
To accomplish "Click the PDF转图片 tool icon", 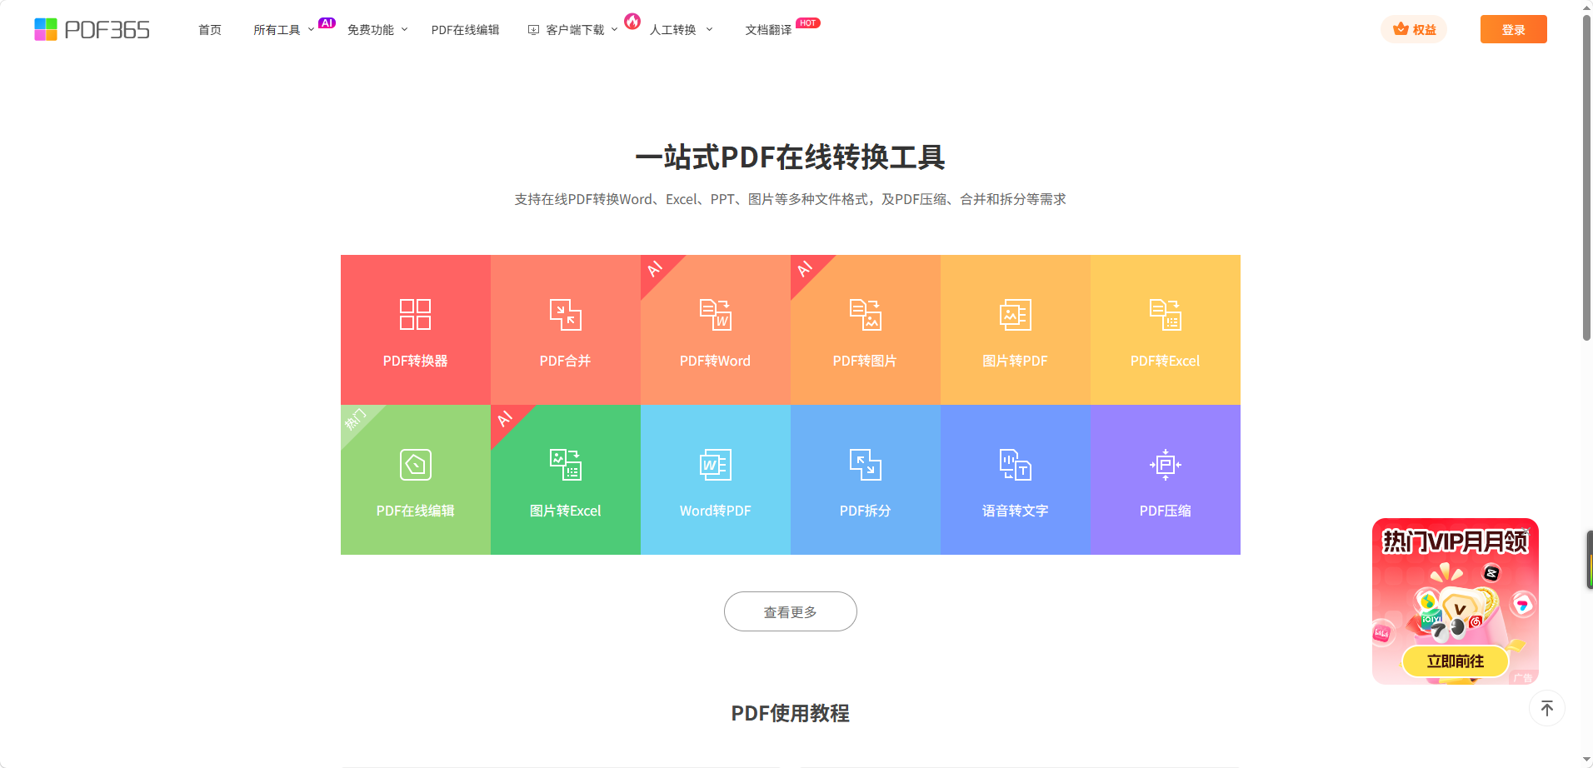I will click(865, 316).
